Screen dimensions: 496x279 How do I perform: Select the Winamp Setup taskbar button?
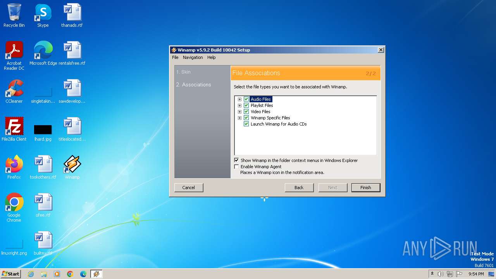tap(96, 274)
